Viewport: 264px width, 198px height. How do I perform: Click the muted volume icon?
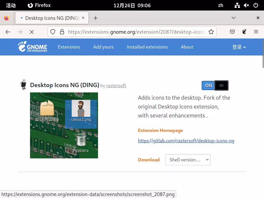tap(246, 5)
